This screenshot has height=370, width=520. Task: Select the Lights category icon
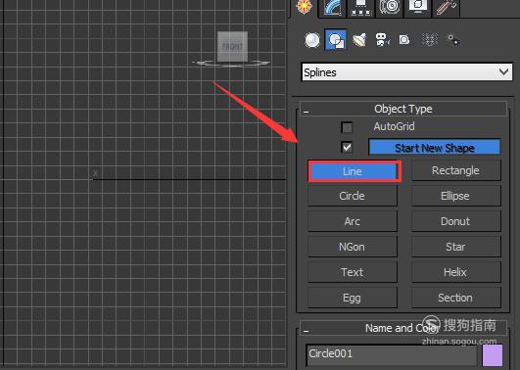359,40
